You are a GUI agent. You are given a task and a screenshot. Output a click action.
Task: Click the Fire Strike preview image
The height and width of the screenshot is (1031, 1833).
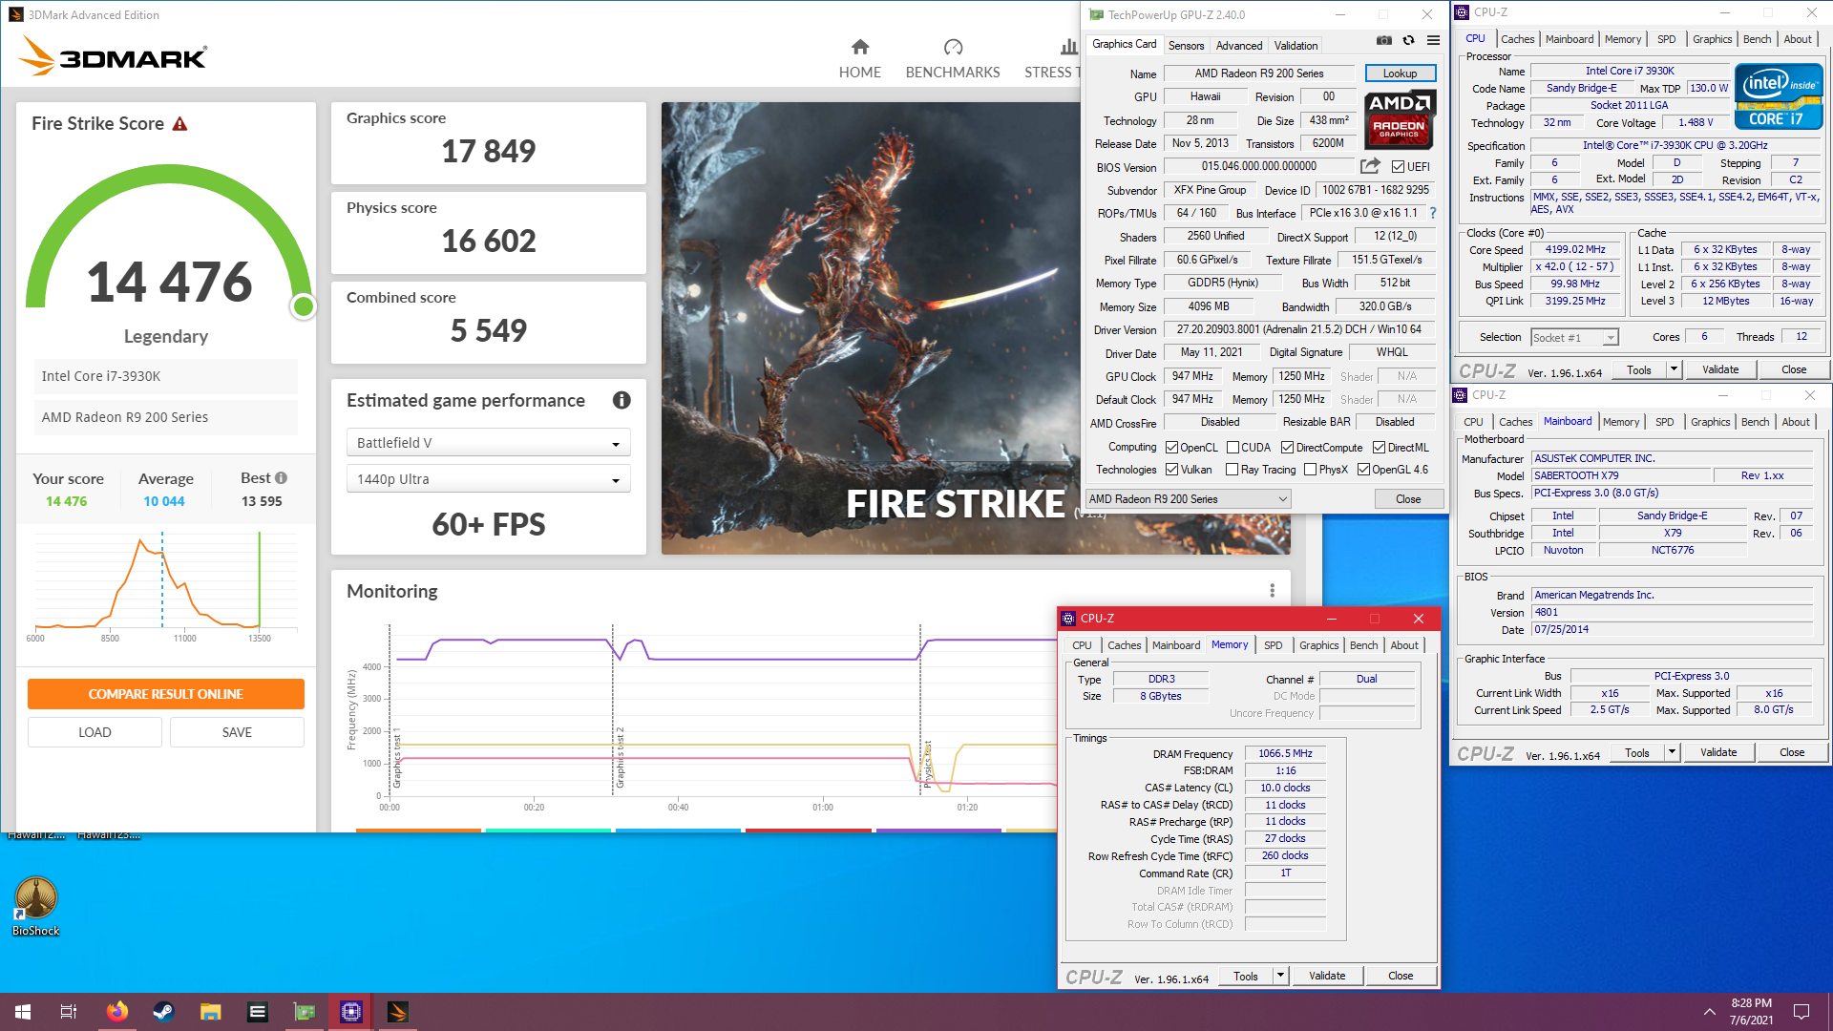click(x=871, y=328)
